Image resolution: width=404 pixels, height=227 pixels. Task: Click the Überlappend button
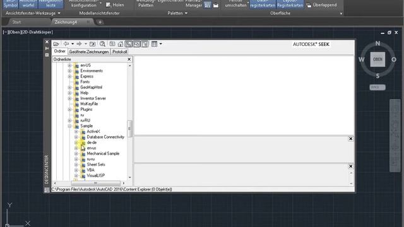(321, 5)
